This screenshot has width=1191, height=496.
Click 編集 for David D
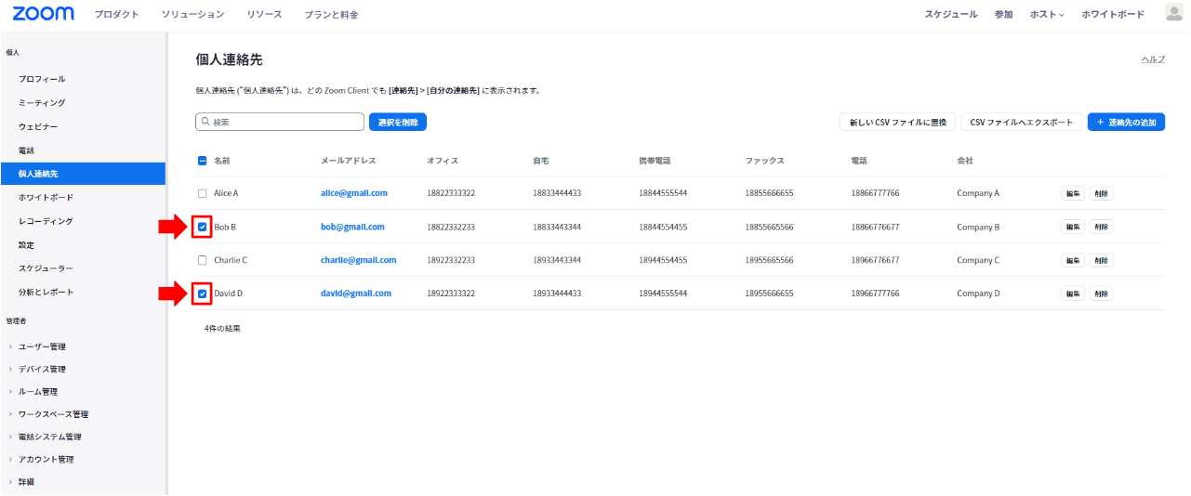[x=1073, y=294]
